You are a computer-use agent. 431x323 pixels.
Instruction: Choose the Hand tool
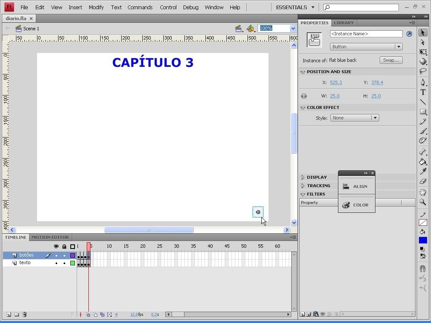(423, 192)
